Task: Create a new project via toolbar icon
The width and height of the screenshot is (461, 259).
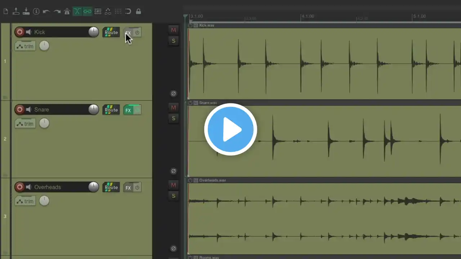Action: pyautogui.click(x=6, y=12)
